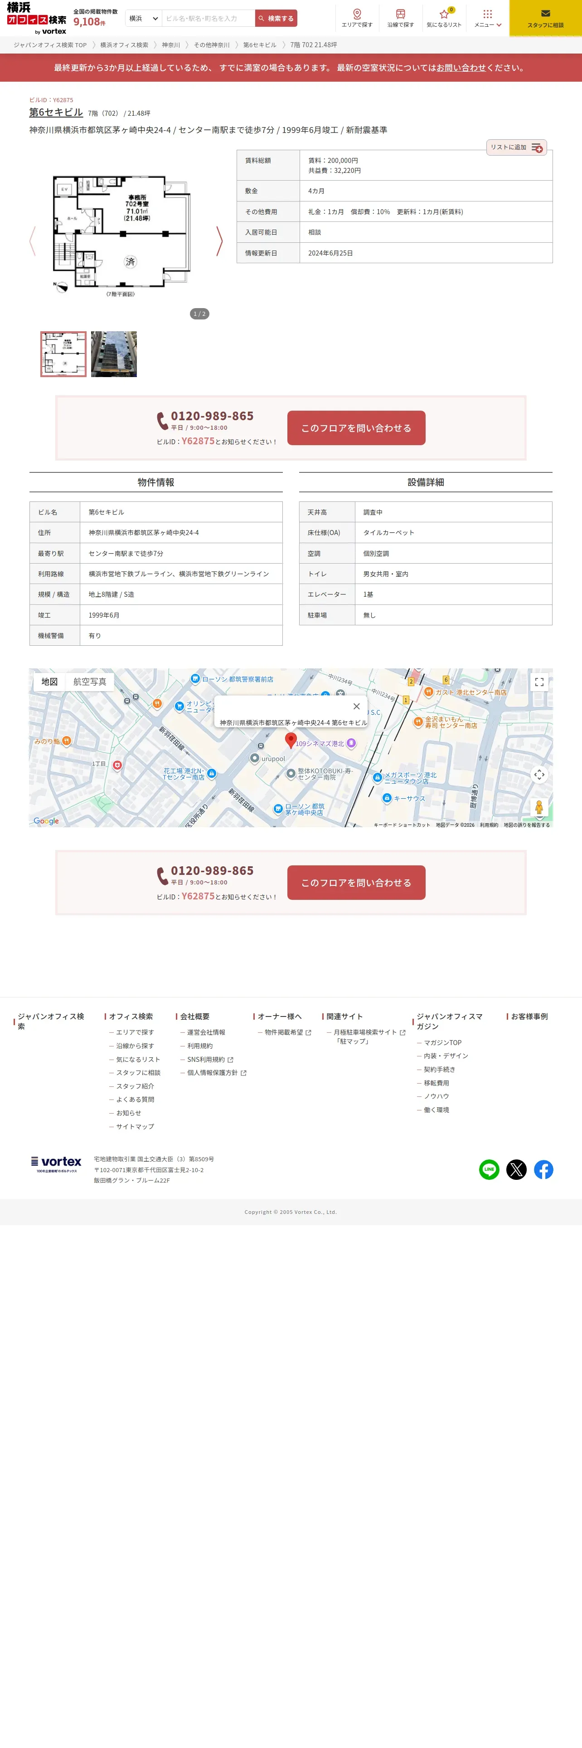Click the 検索する search button
The image size is (582, 1748).
[x=276, y=18]
